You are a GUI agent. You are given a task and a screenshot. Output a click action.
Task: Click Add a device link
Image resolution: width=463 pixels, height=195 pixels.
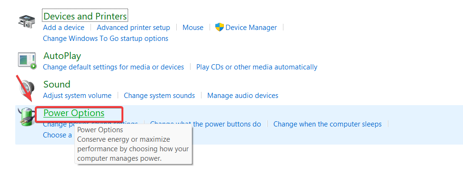point(63,28)
